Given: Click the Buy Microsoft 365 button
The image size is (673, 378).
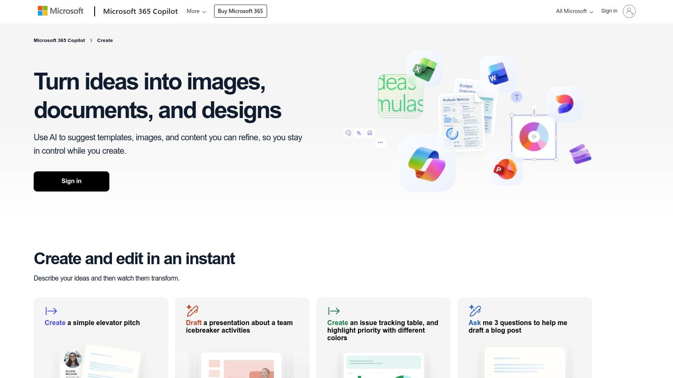Looking at the screenshot, I should 241,11.
